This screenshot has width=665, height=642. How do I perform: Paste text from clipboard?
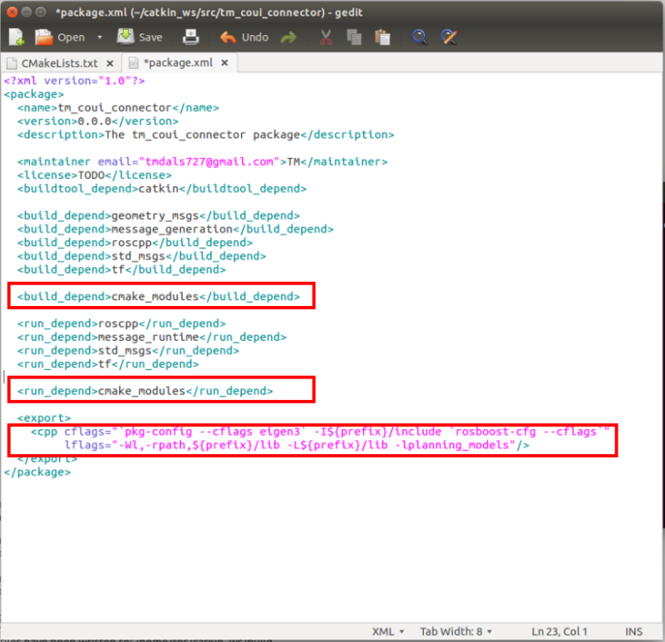(383, 37)
